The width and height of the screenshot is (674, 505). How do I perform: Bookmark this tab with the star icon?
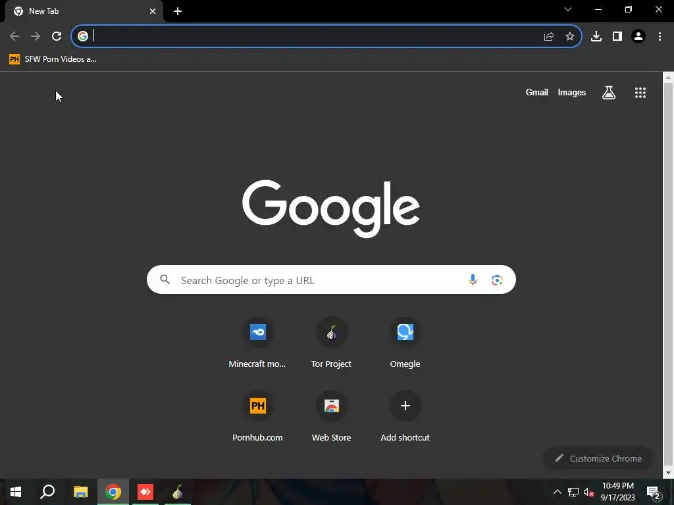[570, 37]
